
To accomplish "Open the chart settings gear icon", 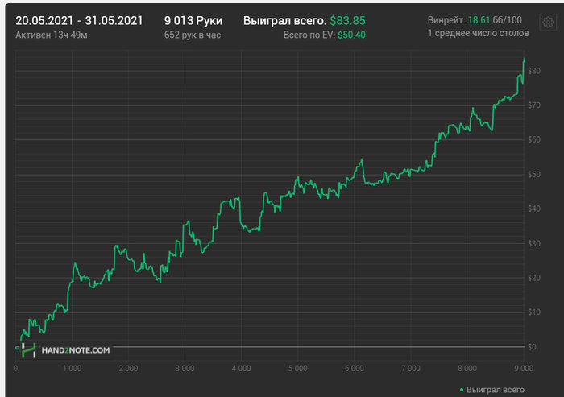I will tap(548, 23).
